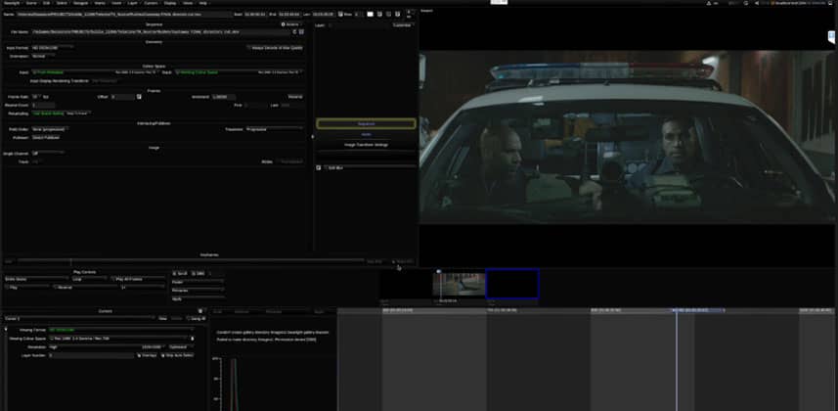Open the Input Format dropdown
Screen dimensions: 838x411
click(53, 48)
